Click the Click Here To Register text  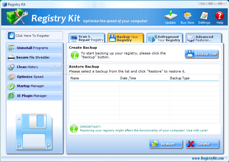[33, 36]
